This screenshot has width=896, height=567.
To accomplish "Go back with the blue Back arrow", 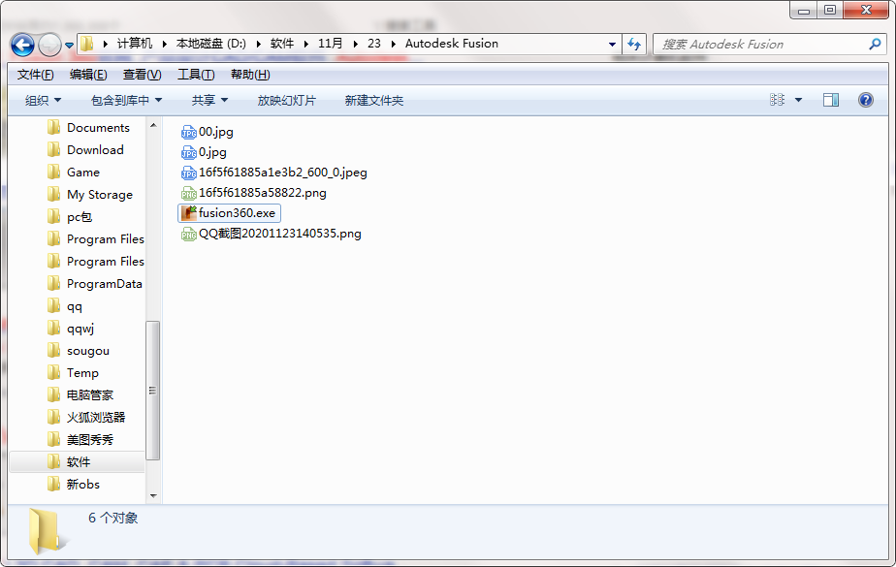I will click(x=22, y=45).
